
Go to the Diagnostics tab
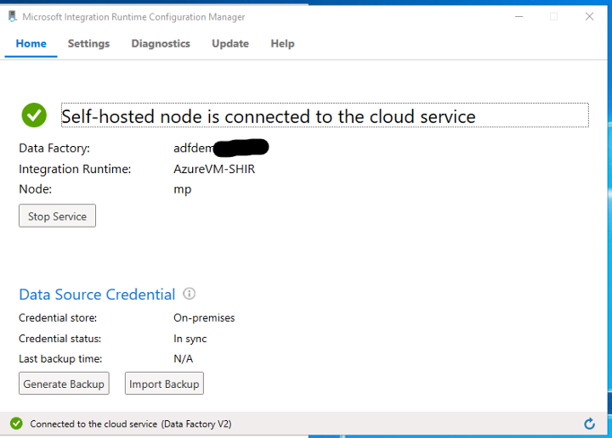click(161, 43)
